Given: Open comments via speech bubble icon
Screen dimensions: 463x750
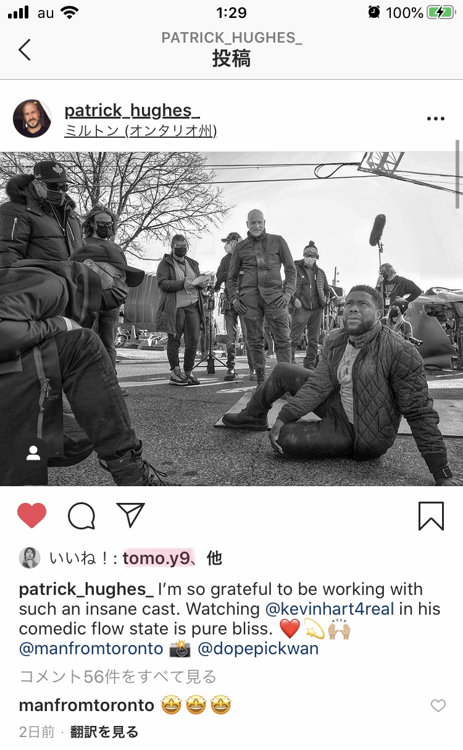Looking at the screenshot, I should coord(81,516).
